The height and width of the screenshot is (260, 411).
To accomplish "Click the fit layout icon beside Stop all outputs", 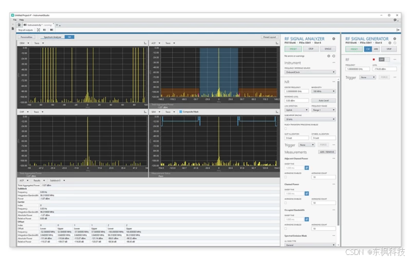I will click(x=39, y=30).
